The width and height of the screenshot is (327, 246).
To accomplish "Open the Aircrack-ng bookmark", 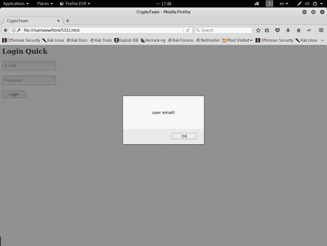I will point(153,40).
